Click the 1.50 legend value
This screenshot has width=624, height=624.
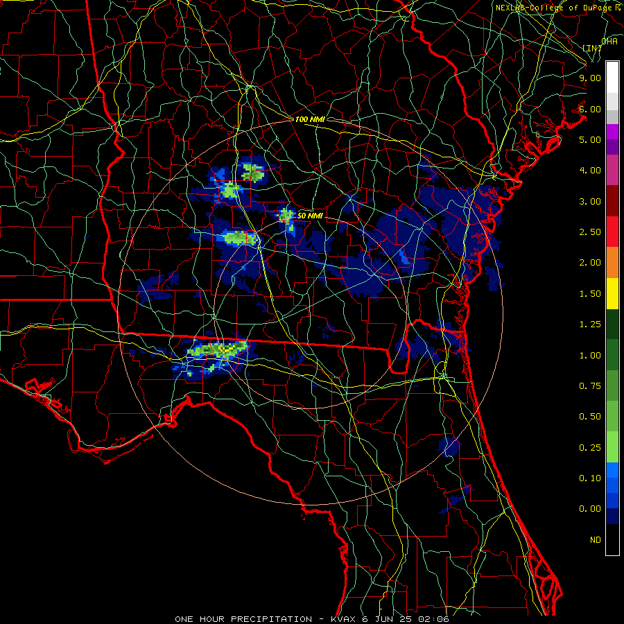(x=590, y=294)
